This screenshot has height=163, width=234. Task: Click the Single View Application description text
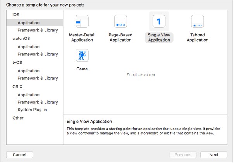tap(140, 131)
